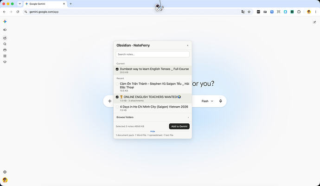Click the '7.5 KB' size text

tap(123, 110)
